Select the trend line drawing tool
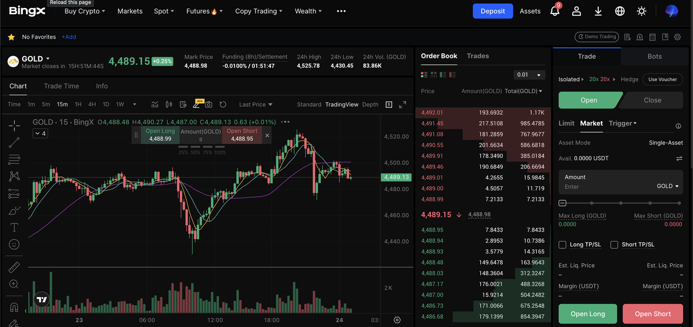693x327 pixels. pyautogui.click(x=14, y=142)
